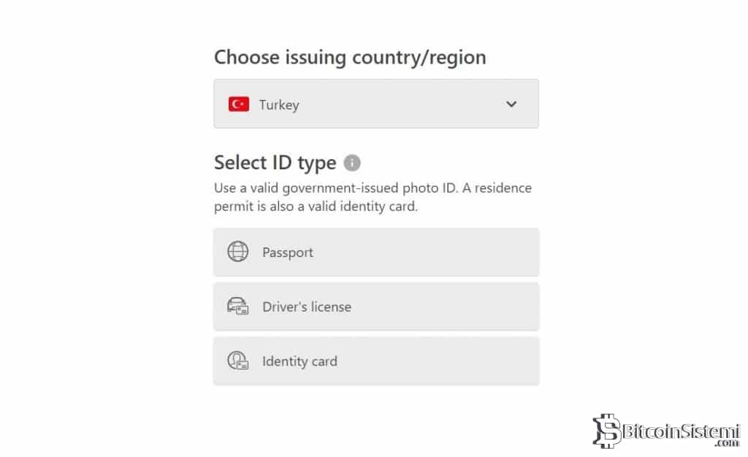Image resolution: width=748 pixels, height=457 pixels.
Task: Click the Driver's license label text
Action: (307, 307)
